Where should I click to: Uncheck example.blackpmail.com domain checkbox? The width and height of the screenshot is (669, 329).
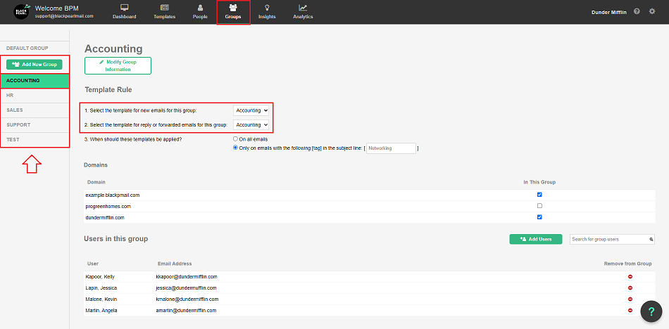point(539,195)
